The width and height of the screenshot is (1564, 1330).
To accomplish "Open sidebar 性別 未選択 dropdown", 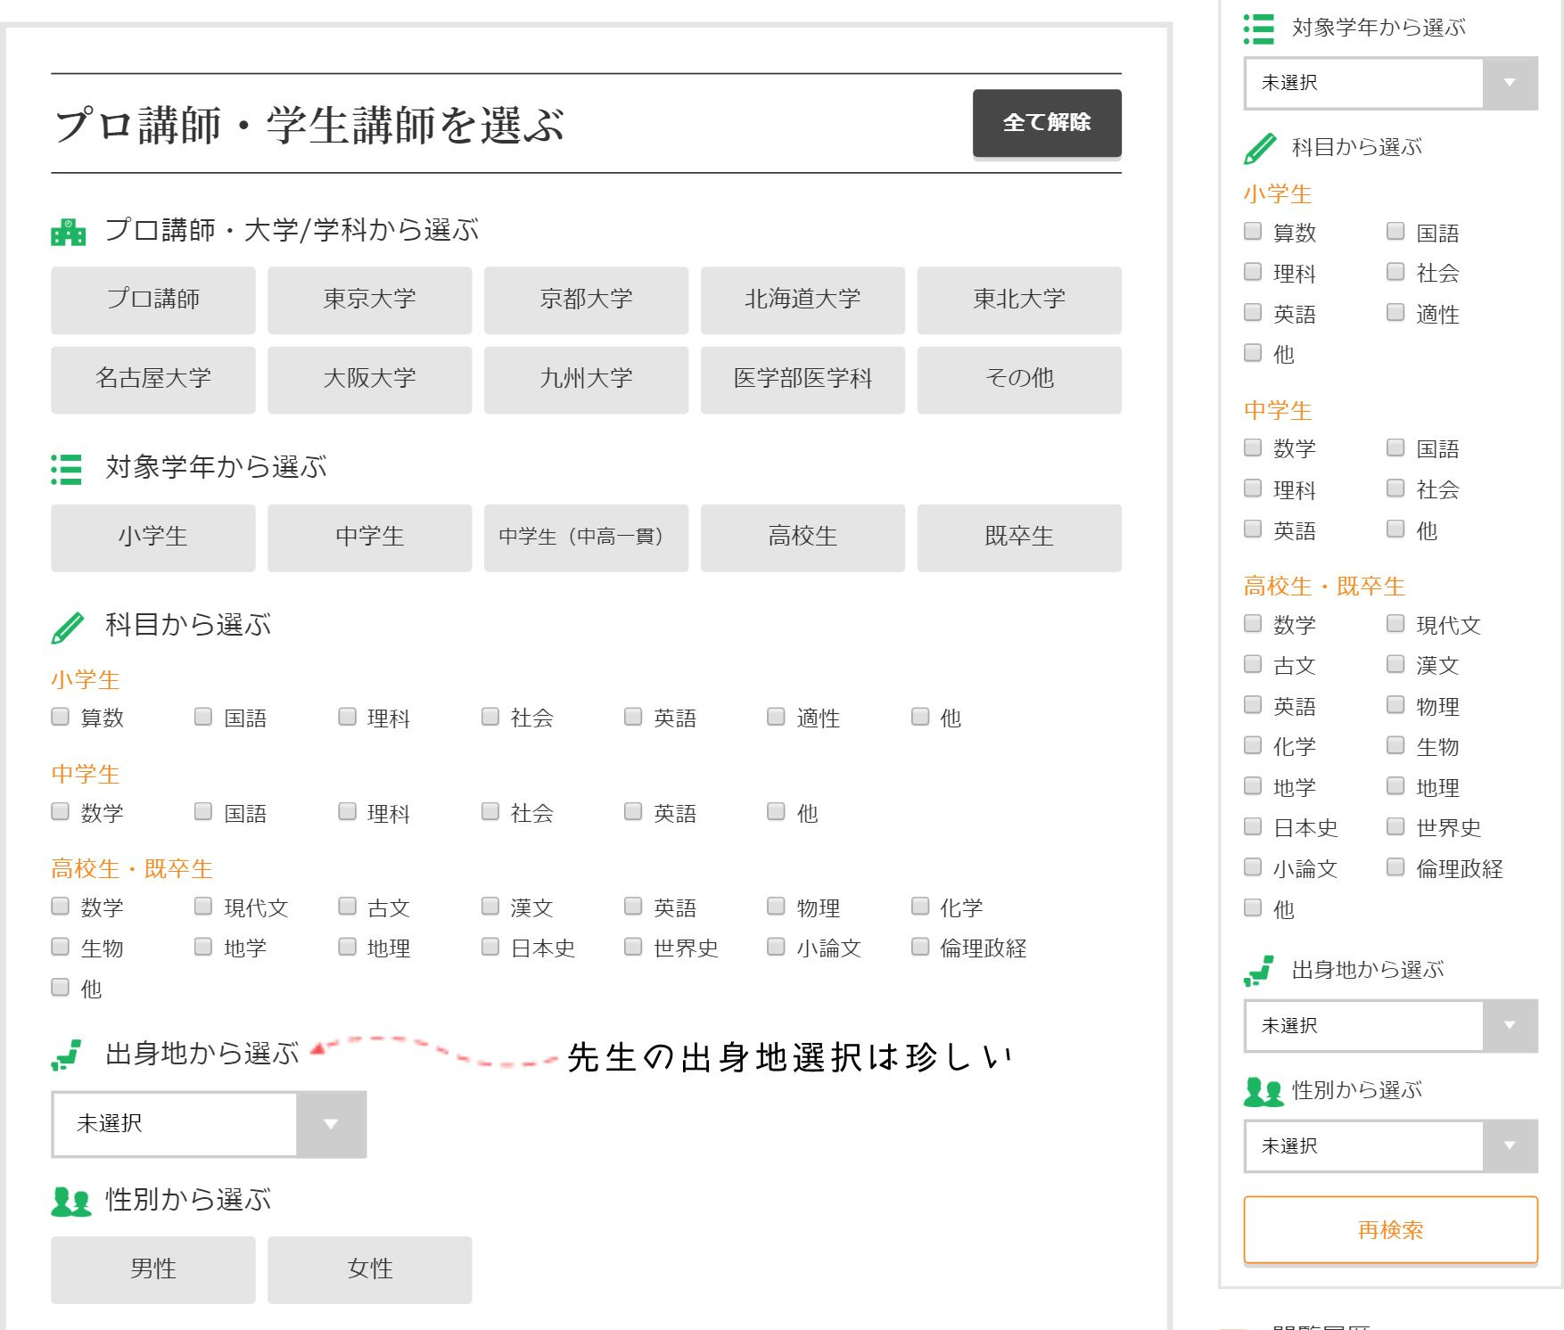I will [1391, 1146].
